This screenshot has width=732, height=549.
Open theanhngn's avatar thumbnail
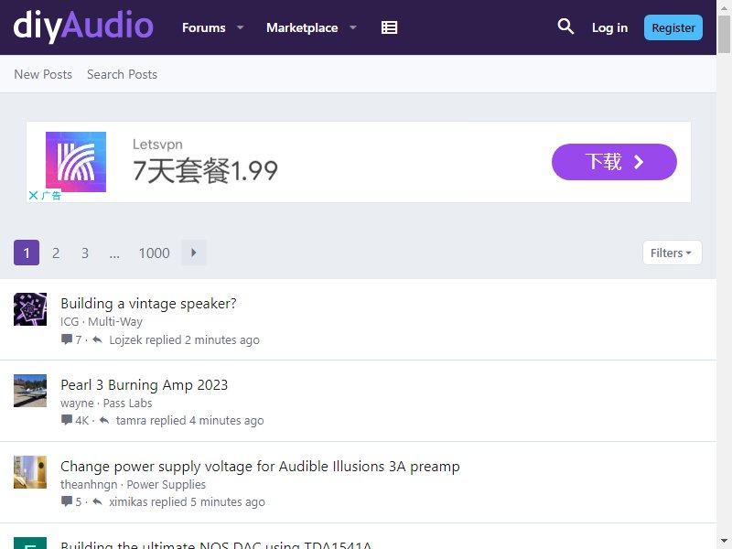coord(30,472)
